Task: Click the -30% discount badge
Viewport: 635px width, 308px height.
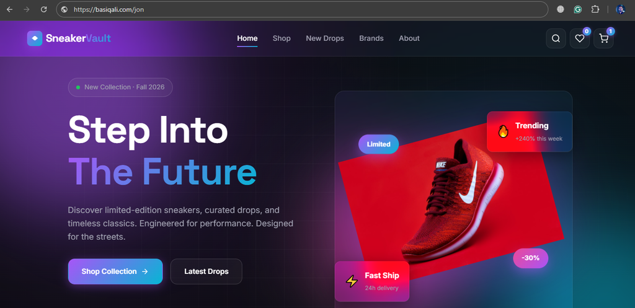Action: pos(531,258)
